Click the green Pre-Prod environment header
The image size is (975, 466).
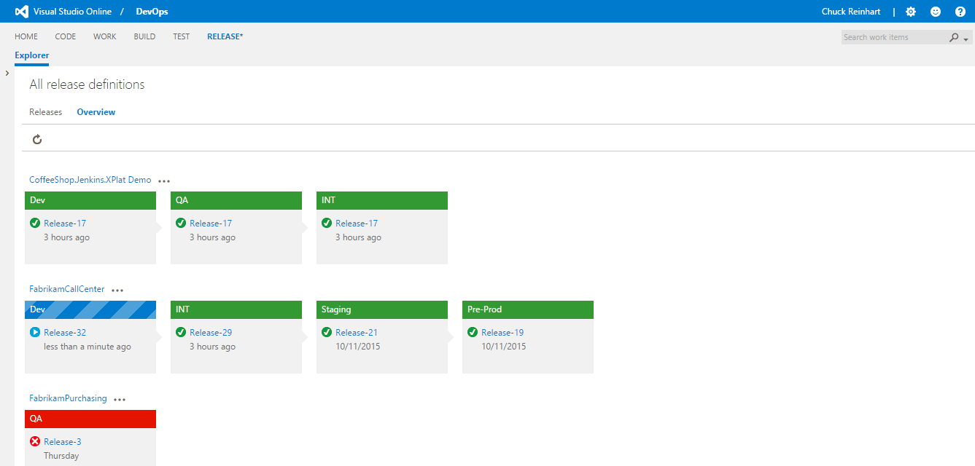(x=528, y=309)
